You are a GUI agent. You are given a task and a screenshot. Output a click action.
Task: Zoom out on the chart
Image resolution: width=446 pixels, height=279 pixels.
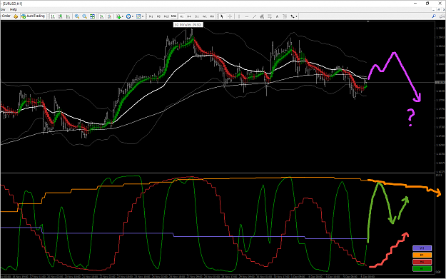84,16
